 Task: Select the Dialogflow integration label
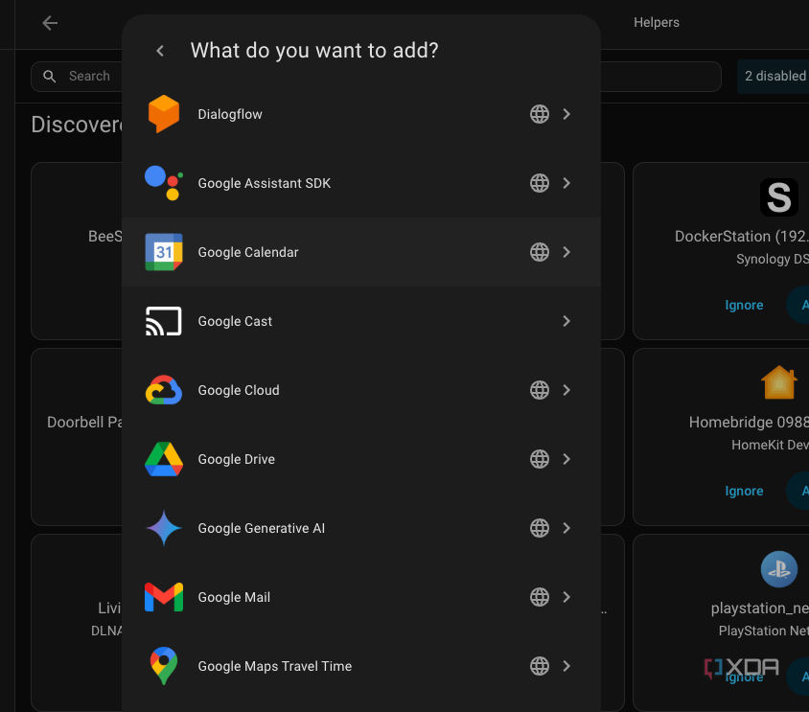click(230, 114)
